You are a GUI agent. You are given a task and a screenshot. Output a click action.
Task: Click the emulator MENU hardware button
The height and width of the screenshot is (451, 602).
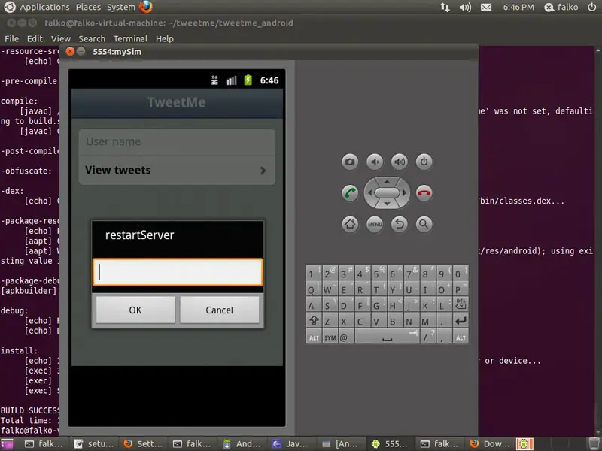(375, 224)
